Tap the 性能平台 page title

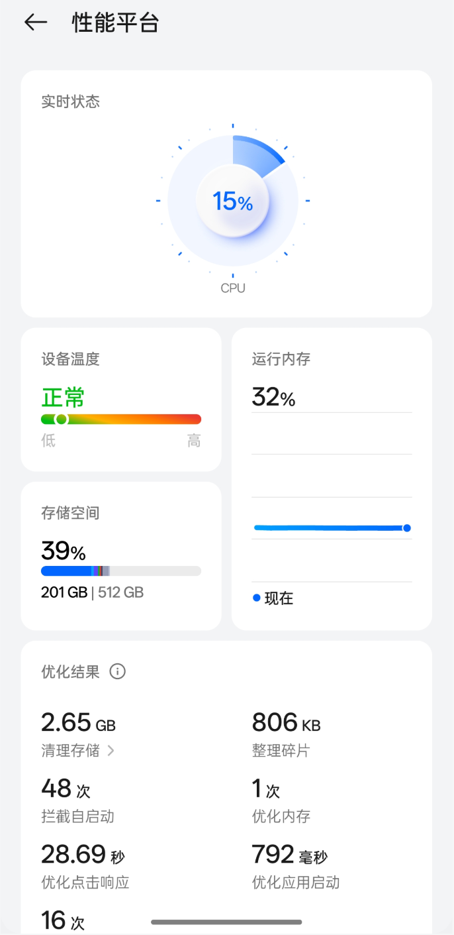(x=115, y=23)
